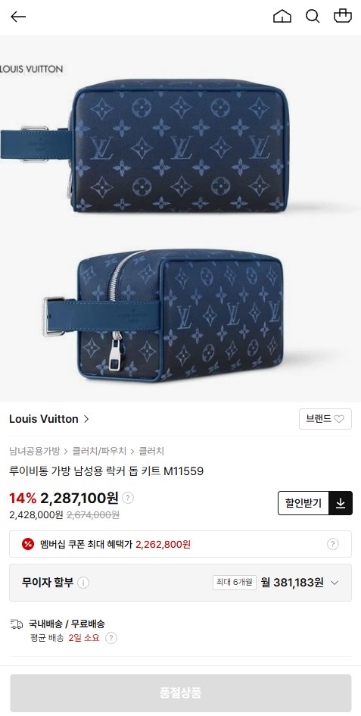Click the price info question mark icon
The height and width of the screenshot is (716, 361).
coord(128,498)
